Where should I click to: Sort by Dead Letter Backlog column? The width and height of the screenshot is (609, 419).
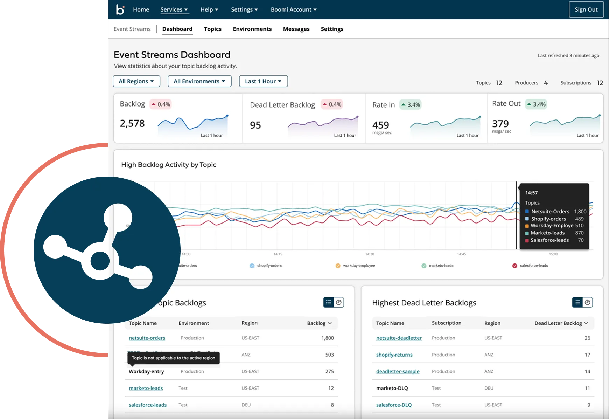point(561,323)
